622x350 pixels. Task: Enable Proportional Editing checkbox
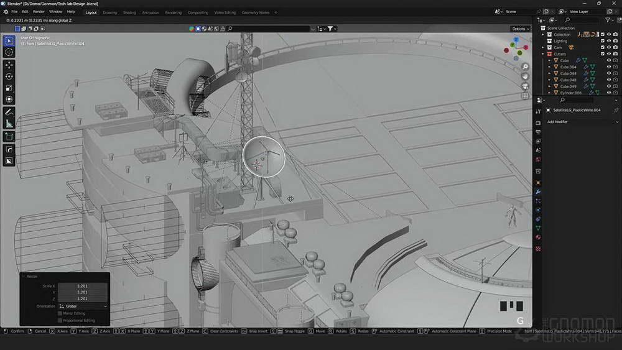[x=60, y=320]
